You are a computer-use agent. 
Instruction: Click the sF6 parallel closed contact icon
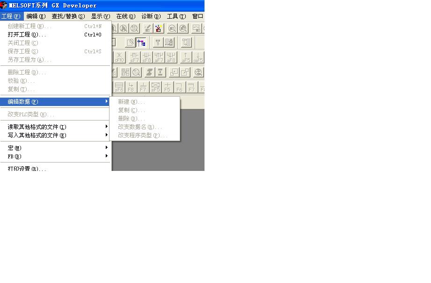119,87
